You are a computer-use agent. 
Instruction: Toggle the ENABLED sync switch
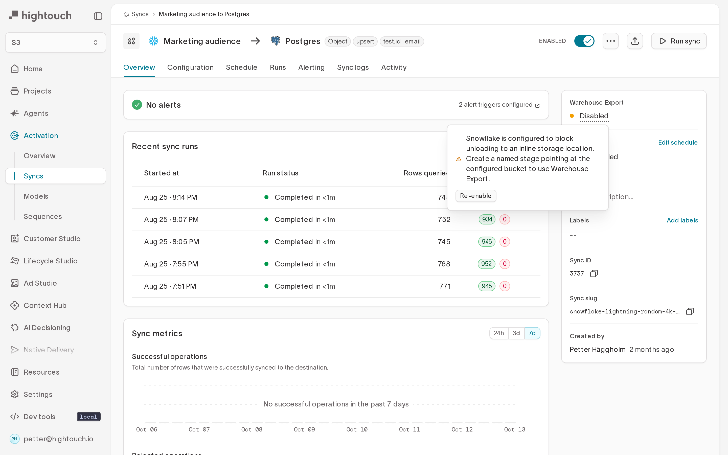[x=584, y=41]
